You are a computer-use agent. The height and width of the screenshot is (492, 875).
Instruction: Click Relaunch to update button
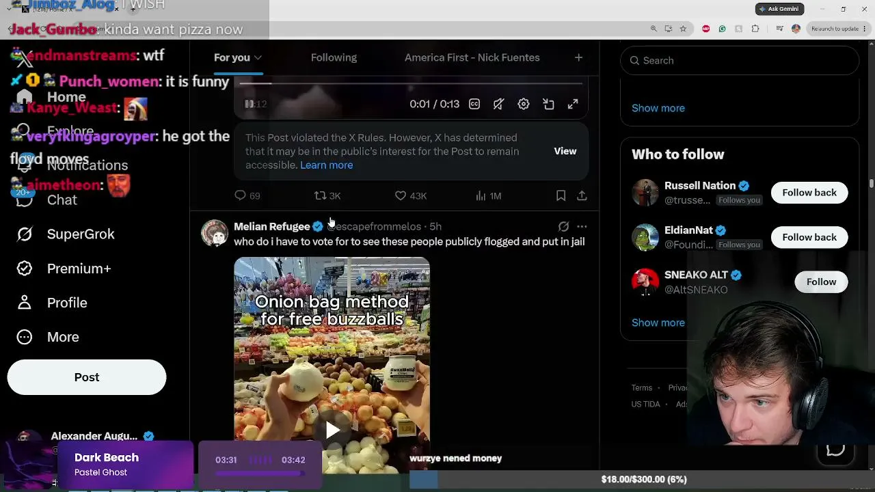point(835,29)
